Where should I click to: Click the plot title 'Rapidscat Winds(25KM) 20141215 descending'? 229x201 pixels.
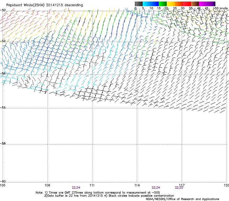pos(44,5)
